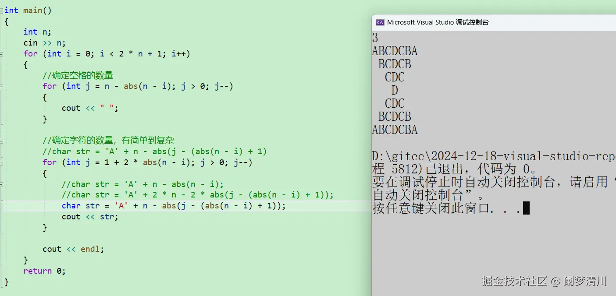
Task: Click the line 'int main()'
Action: click(28, 11)
